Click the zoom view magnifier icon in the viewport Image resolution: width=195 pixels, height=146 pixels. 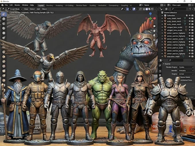(x=154, y=26)
